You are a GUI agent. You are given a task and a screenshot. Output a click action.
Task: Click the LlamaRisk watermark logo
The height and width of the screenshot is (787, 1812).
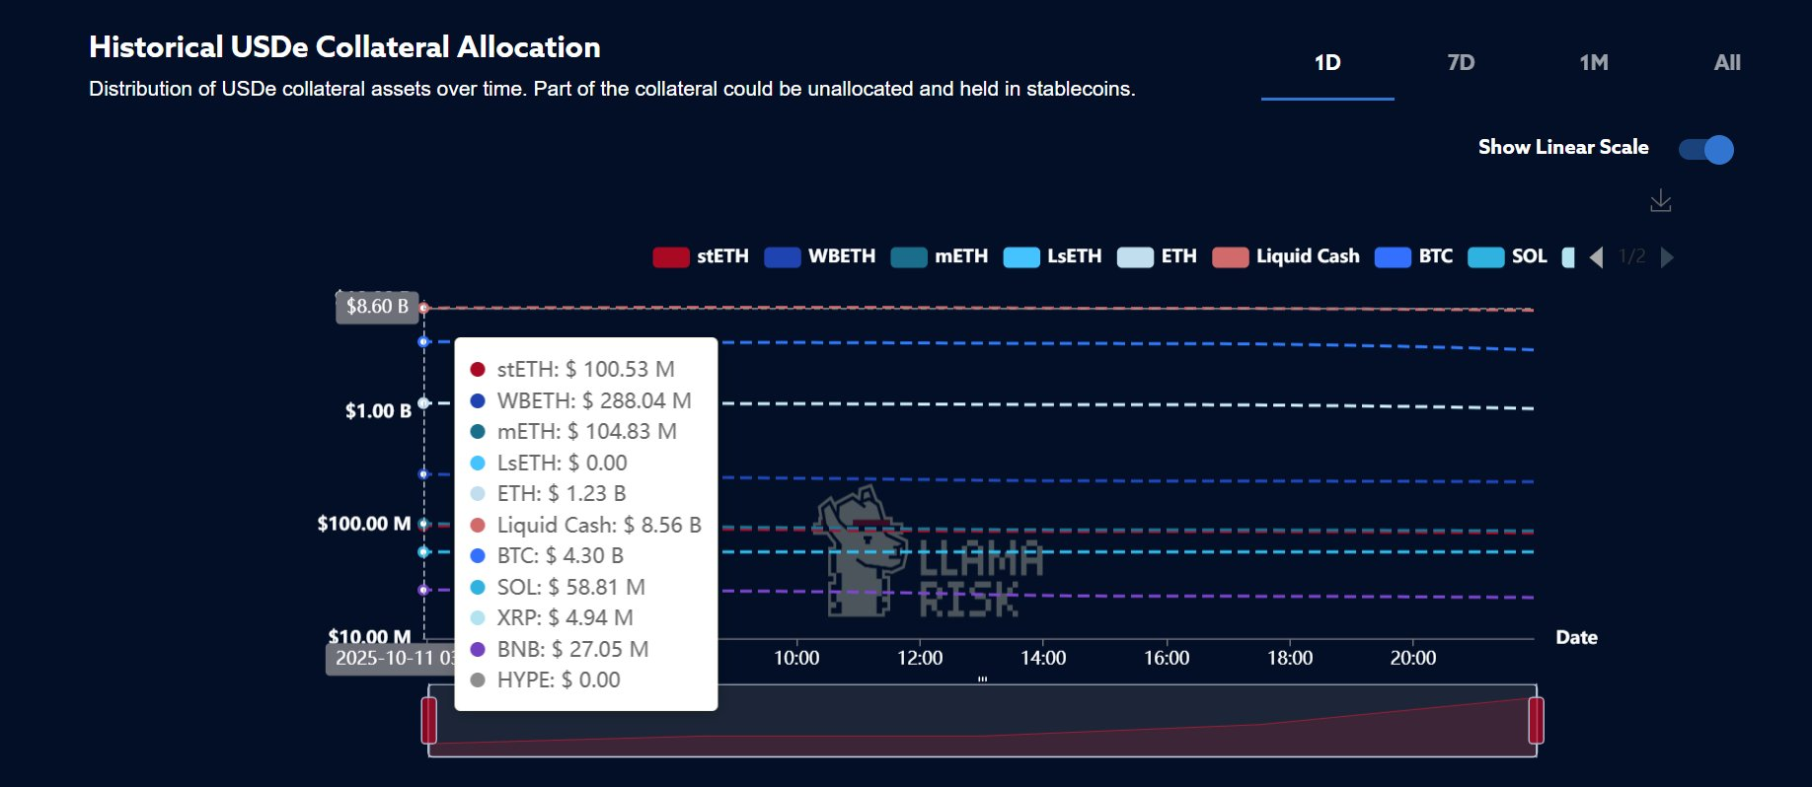pos(928,554)
